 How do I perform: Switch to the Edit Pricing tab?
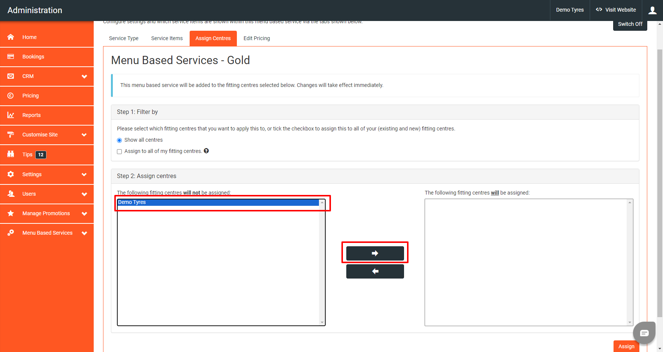pyautogui.click(x=256, y=38)
